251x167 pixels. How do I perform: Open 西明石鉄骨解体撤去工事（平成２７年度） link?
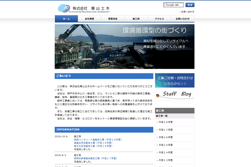click(95, 158)
